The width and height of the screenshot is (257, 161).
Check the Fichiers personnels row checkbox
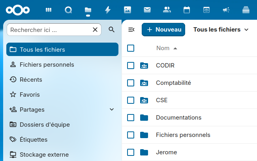[131, 135]
